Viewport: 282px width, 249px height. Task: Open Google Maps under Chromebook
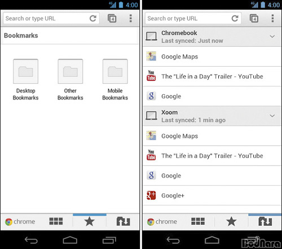click(x=212, y=56)
